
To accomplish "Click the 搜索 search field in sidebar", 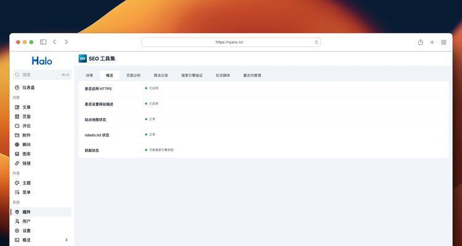I will (42, 75).
